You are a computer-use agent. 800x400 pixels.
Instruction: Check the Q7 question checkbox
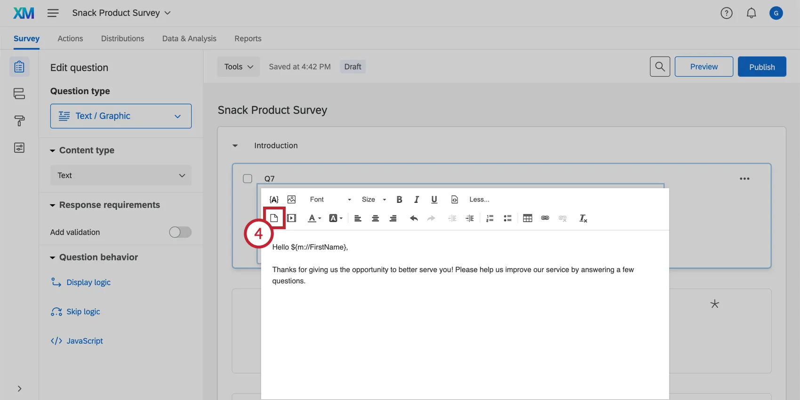[x=248, y=179]
